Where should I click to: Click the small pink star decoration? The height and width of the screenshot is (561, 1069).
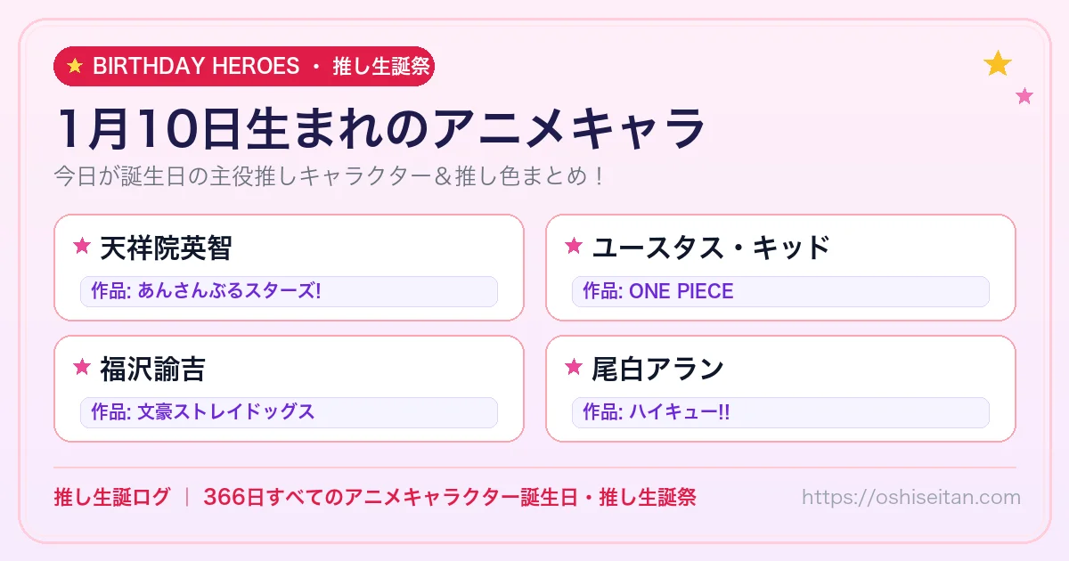click(x=1024, y=96)
